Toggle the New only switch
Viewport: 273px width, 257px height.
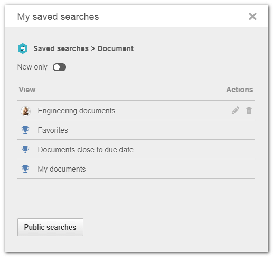coord(59,67)
